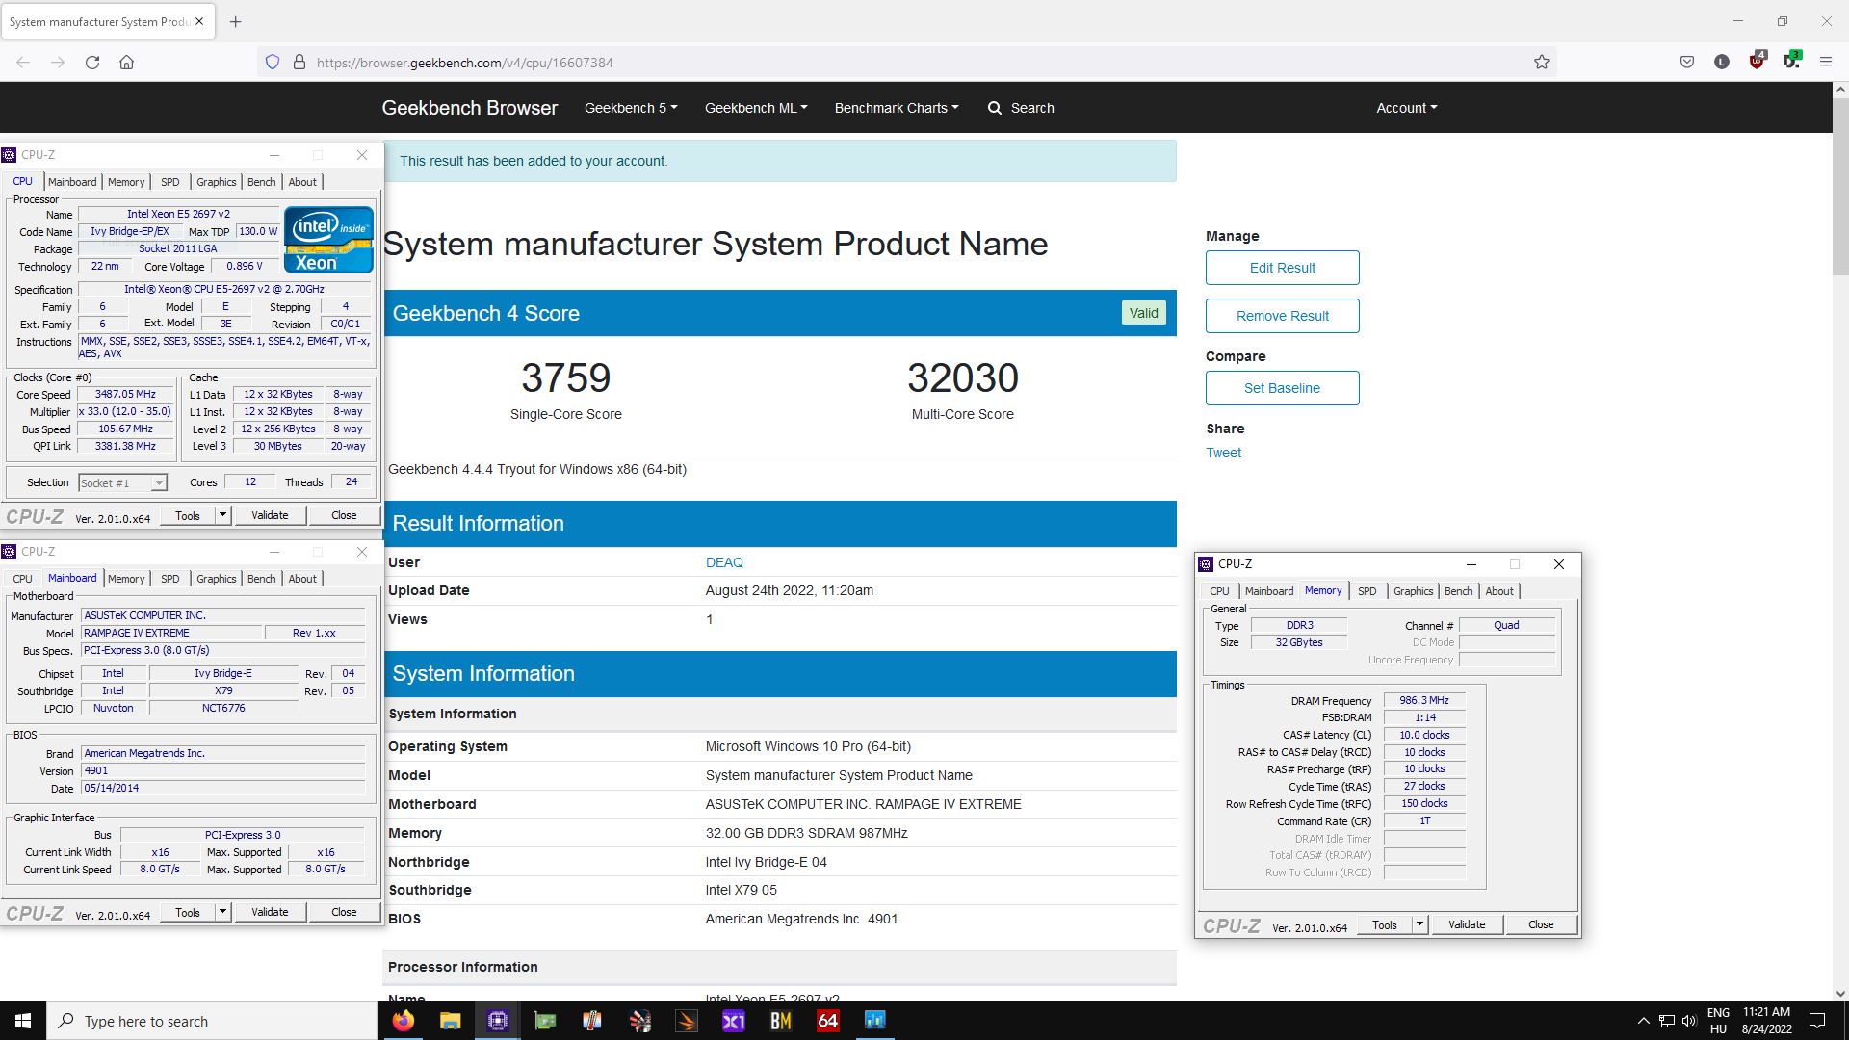This screenshot has height=1040, width=1849.
Task: Open Bench tab in Memory CPU-Z window
Action: pyautogui.click(x=1458, y=591)
